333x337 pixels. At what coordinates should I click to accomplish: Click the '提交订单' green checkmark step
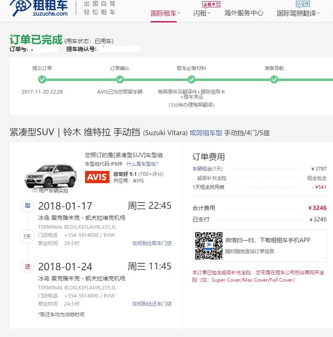point(42,79)
